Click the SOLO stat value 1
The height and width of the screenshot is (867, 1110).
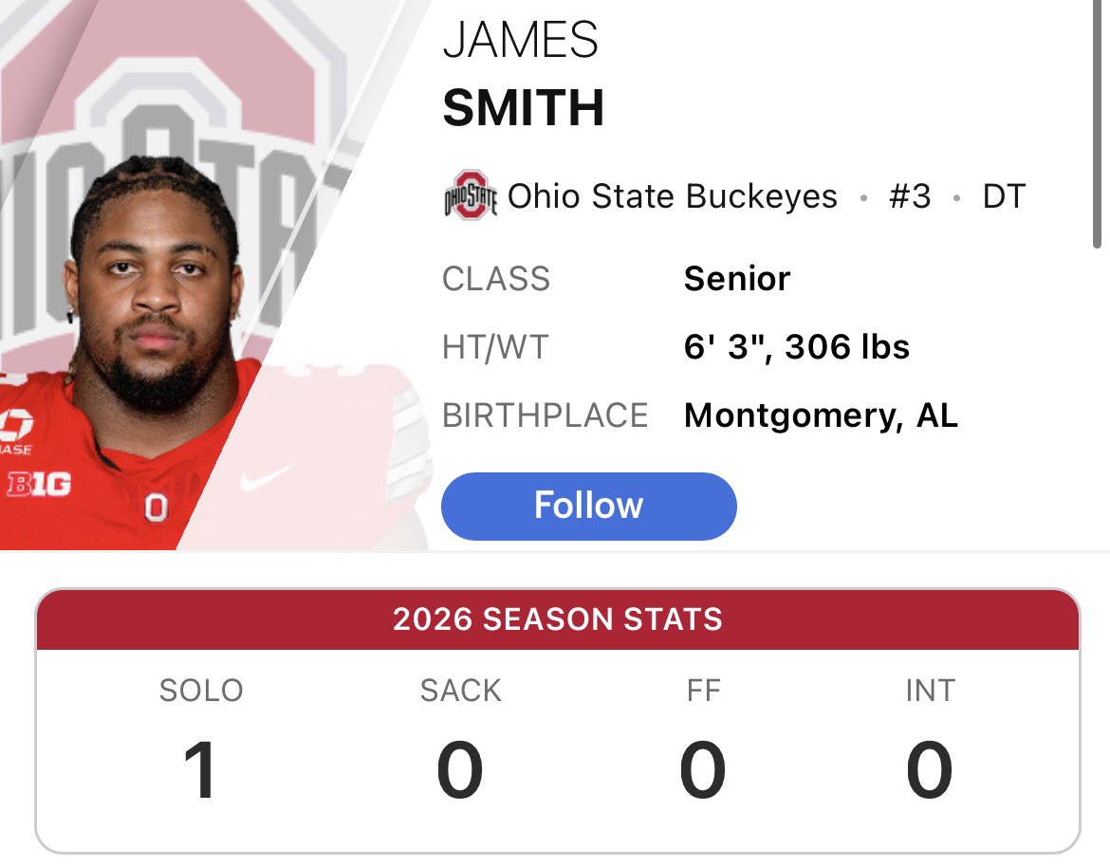200,769
